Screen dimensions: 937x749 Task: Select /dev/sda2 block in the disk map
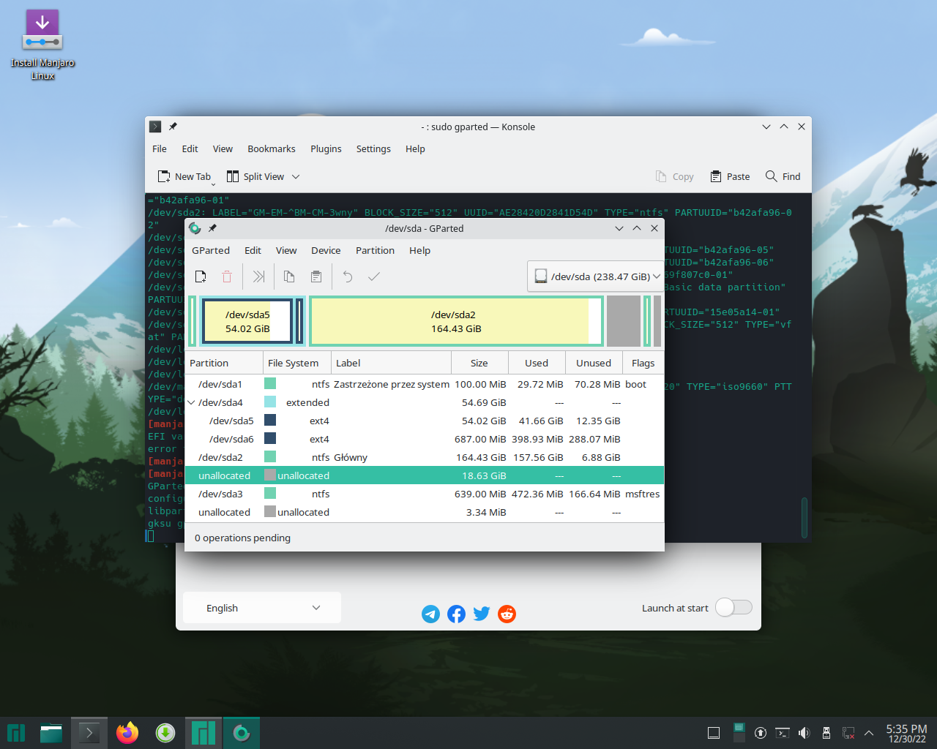pyautogui.click(x=456, y=321)
